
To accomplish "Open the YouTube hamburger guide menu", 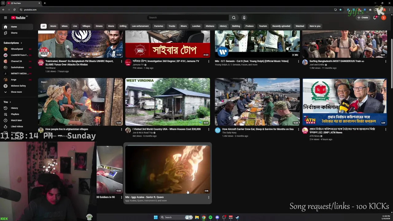I will (5, 17).
